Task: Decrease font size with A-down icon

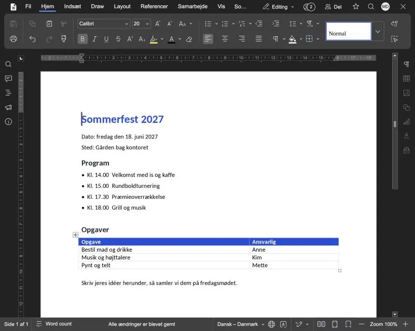Action: point(170,24)
